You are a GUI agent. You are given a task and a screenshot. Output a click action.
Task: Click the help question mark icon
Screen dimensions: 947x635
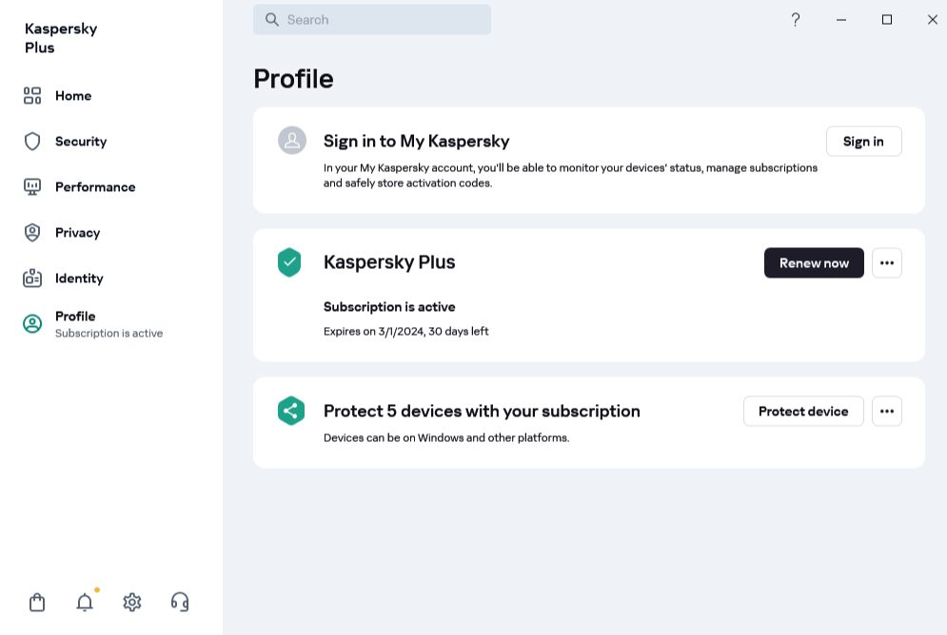[x=796, y=20]
